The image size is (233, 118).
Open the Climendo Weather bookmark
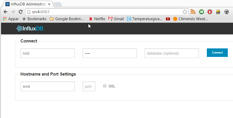(x=190, y=19)
